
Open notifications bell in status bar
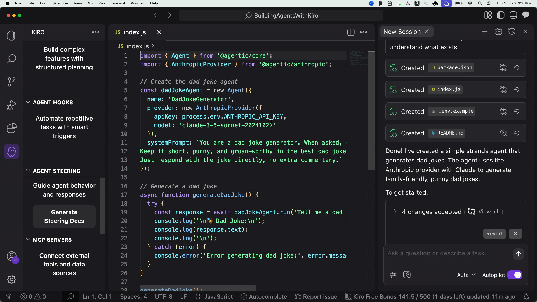click(x=526, y=297)
